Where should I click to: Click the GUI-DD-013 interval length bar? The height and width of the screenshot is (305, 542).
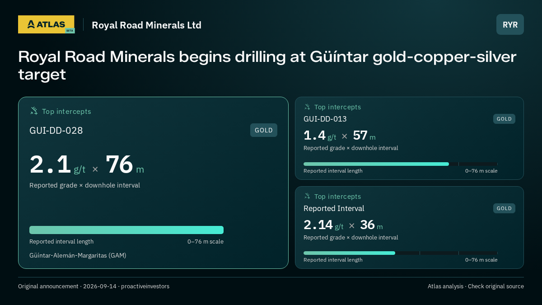[400, 164]
